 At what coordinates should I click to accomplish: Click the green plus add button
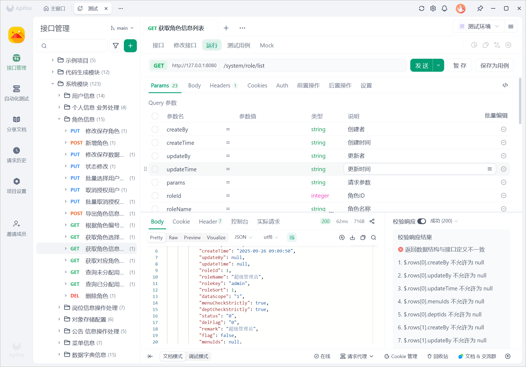pyautogui.click(x=130, y=46)
